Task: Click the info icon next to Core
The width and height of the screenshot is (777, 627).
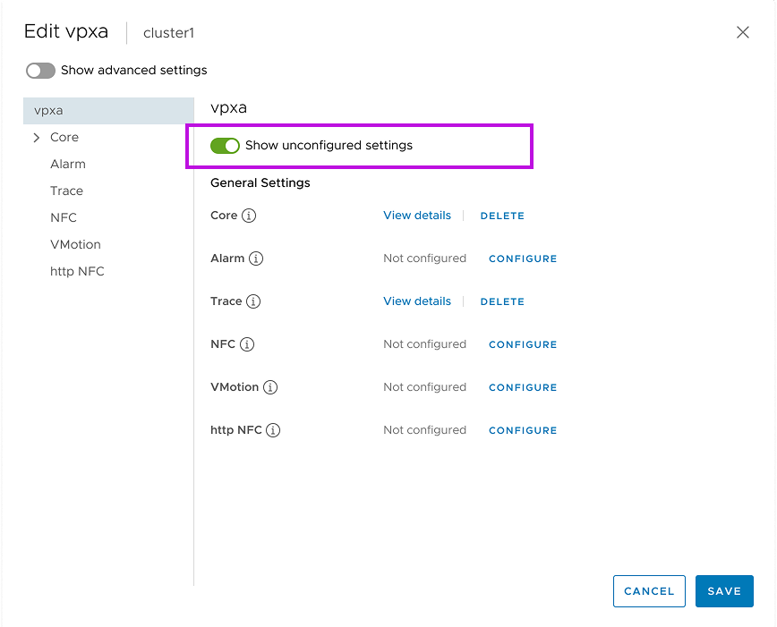Action: click(x=249, y=216)
